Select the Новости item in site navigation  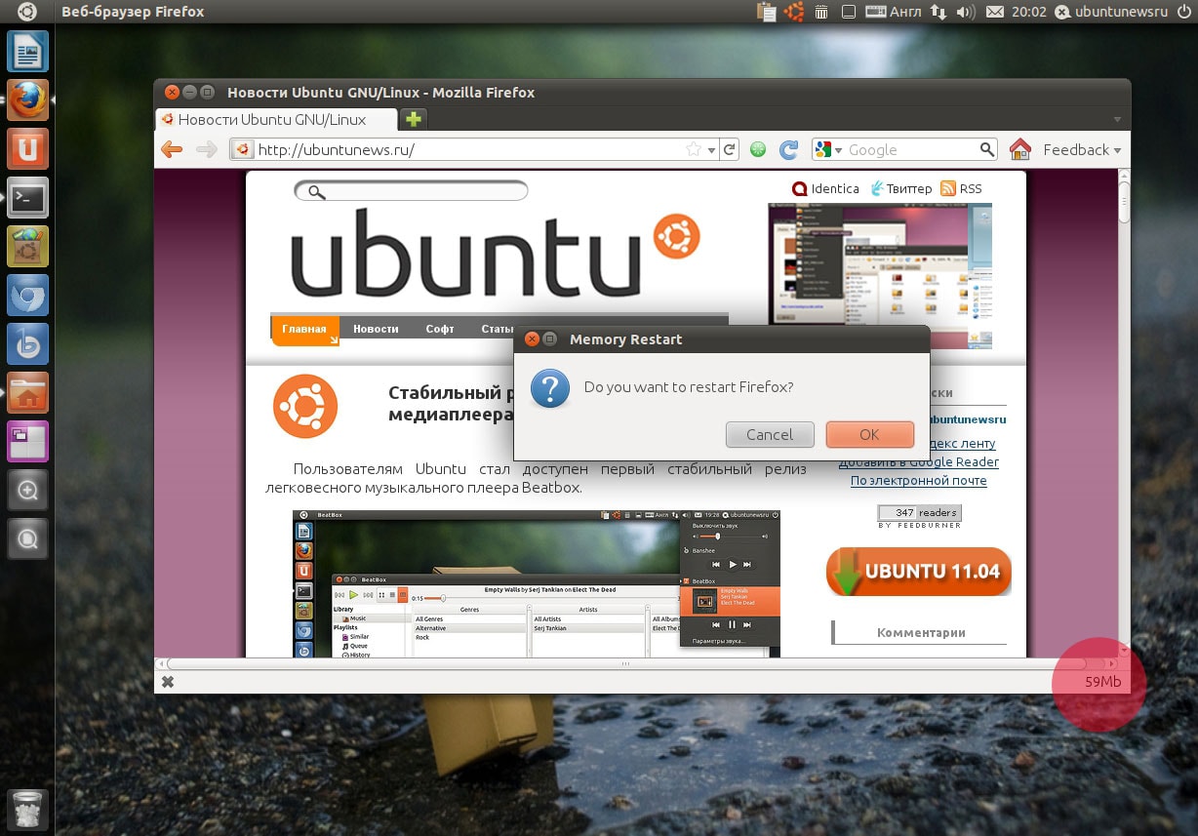click(x=376, y=329)
